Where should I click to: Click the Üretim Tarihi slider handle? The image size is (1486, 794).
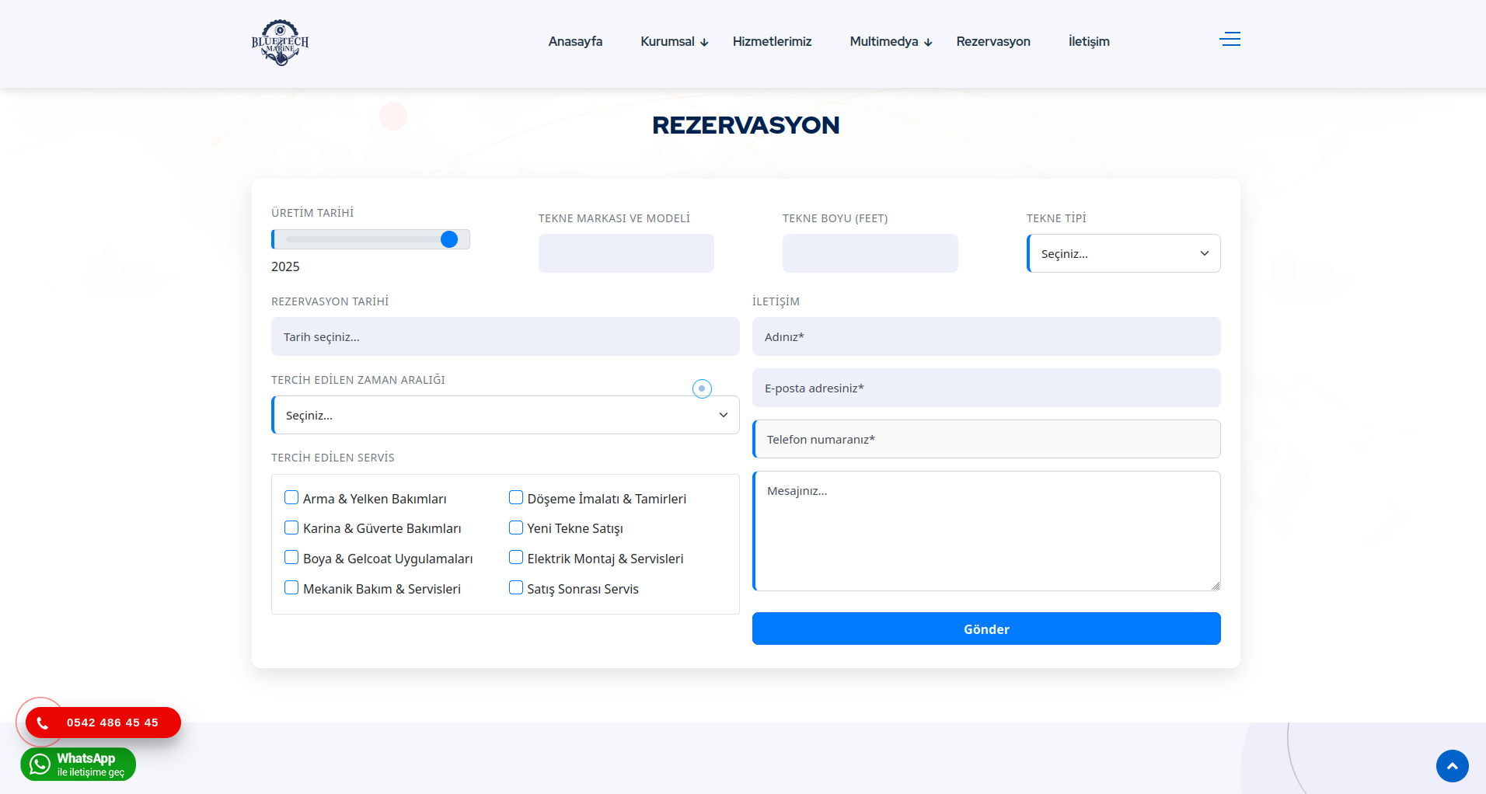click(x=449, y=240)
